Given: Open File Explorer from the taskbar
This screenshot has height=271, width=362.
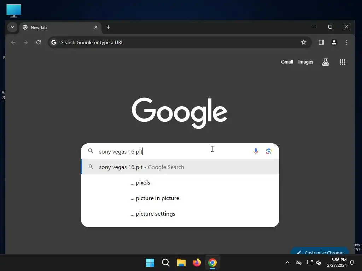Looking at the screenshot, I should 181,263.
